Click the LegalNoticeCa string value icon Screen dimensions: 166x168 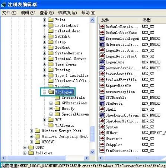click(102, 50)
